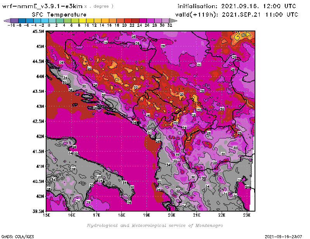Click 'Hydrological and Meteorological service of Montenegro' caption
Image resolution: width=310 pixels, height=239 pixels.
(155, 225)
